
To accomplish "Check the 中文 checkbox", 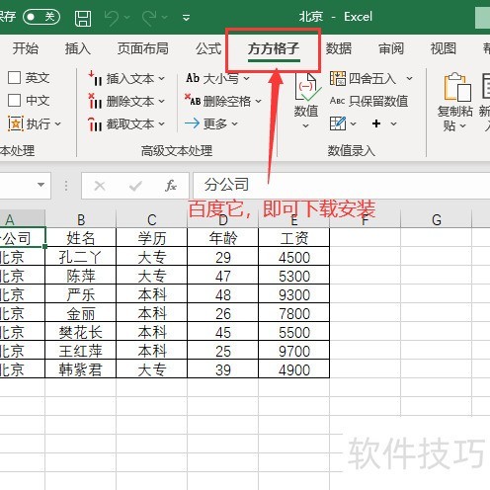I will pyautogui.click(x=14, y=101).
